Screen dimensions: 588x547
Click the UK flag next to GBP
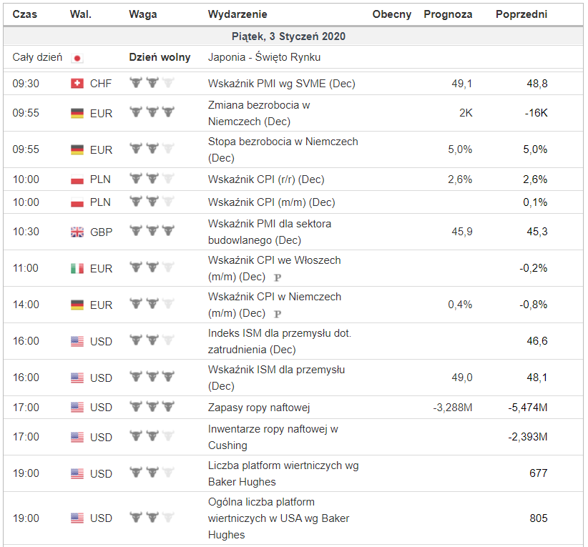pyautogui.click(x=77, y=232)
